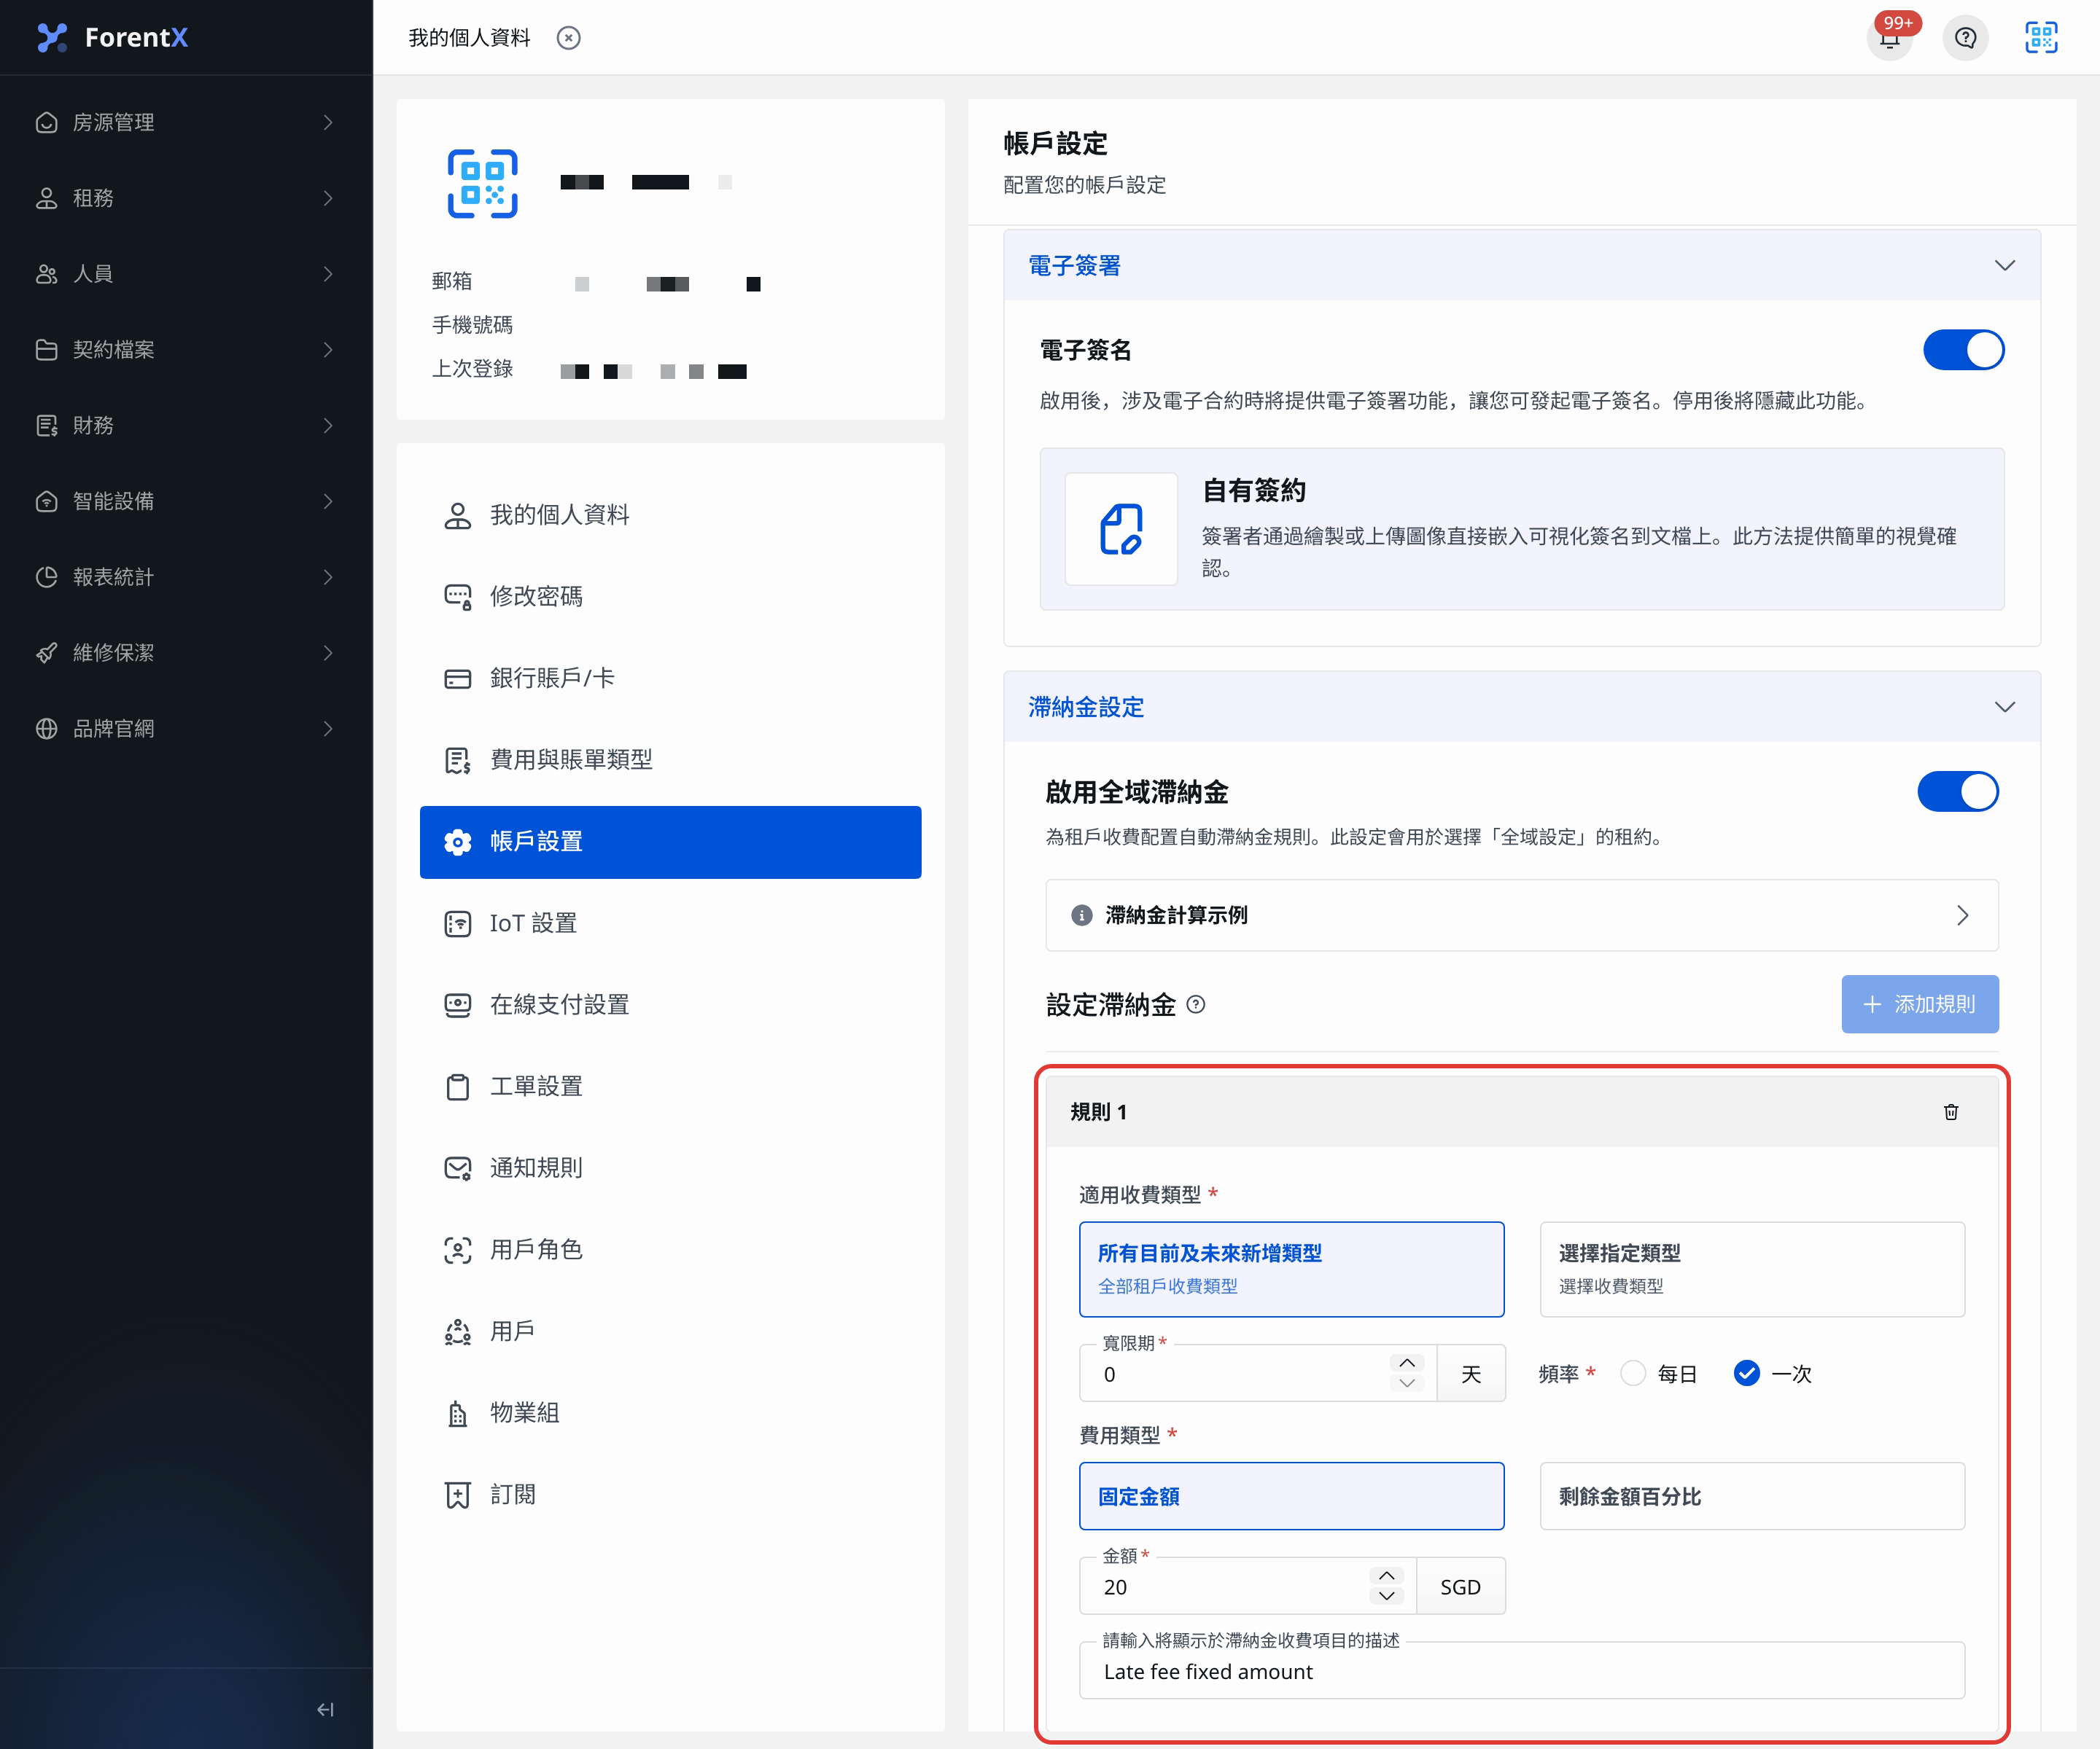This screenshot has height=1749, width=2100.
Task: Expand 財務 in the sidebar
Action: [186, 426]
